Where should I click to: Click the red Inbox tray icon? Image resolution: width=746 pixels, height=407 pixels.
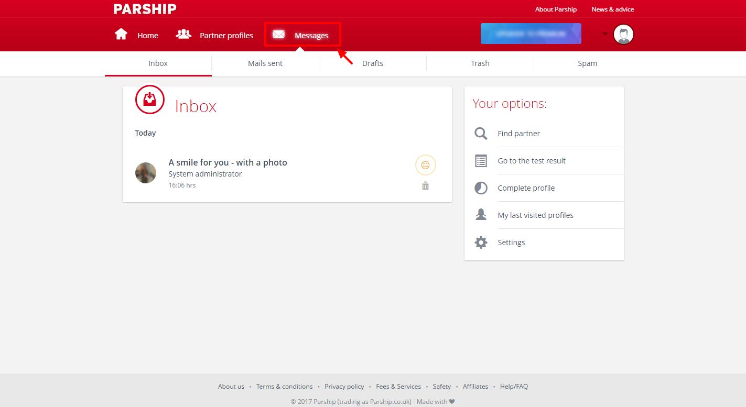150,99
